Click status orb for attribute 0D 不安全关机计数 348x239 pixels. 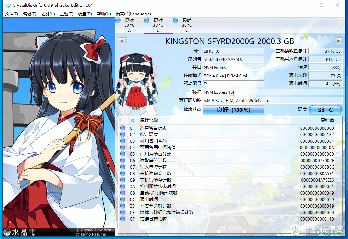(123, 206)
